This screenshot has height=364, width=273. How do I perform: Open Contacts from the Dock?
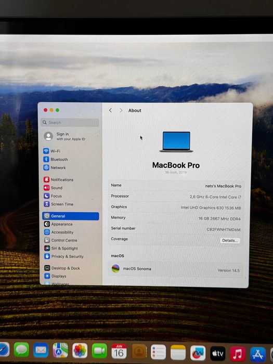[139, 352]
